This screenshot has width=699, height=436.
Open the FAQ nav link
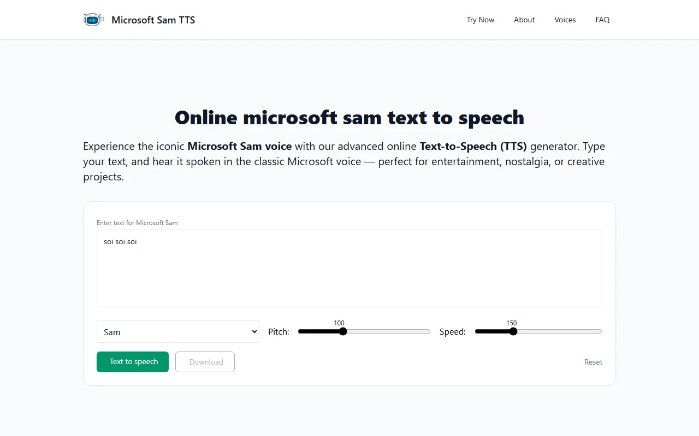tap(602, 20)
